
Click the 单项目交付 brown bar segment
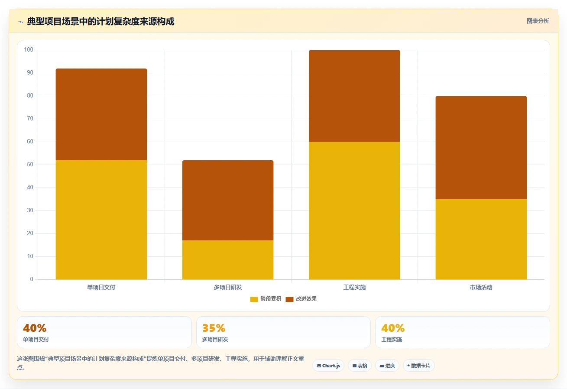101,114
